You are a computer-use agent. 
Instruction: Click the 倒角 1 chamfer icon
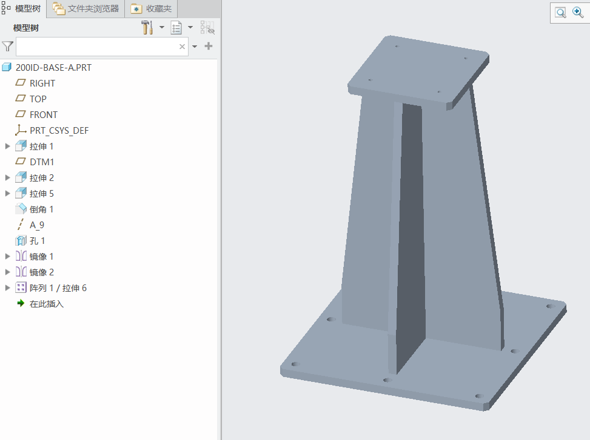pyautogui.click(x=21, y=209)
